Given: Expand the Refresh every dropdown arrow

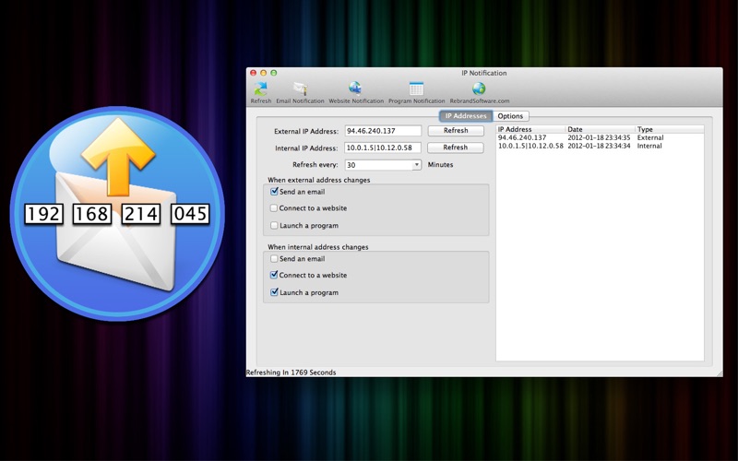Looking at the screenshot, I should (x=416, y=165).
